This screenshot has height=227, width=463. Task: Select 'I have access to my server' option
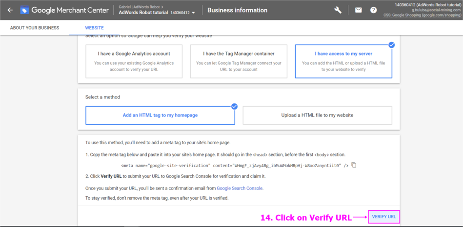coord(343,61)
